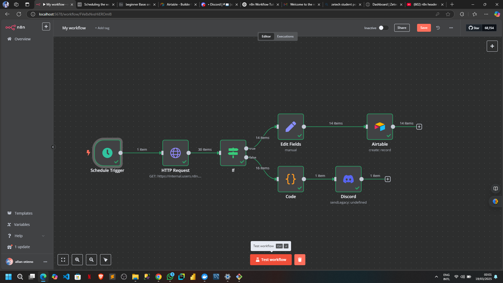Screen dimensions: 503x283
Task: Add a node after the Airtable output
Action: (419, 127)
